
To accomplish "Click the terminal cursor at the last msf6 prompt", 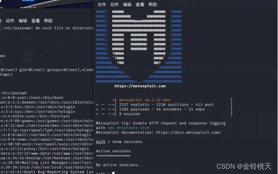I will (113, 173).
